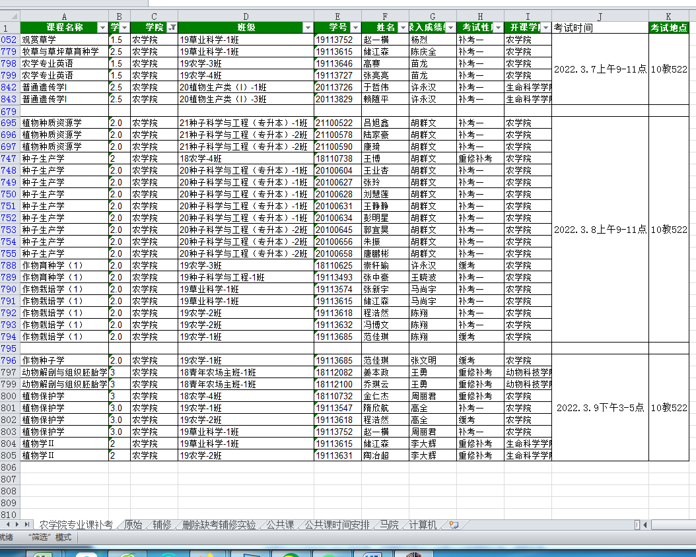Viewport: 696px width, 557px height.
Task: Click the insert new worksheet icon
Action: [x=453, y=525]
